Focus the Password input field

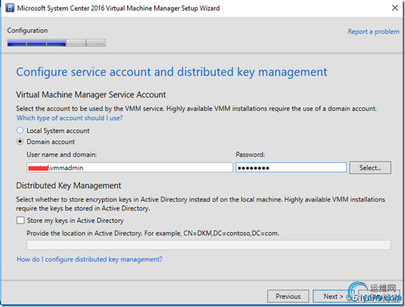291,167
